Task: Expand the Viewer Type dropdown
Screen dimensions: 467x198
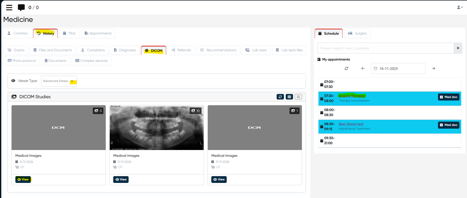Action: click(x=59, y=81)
